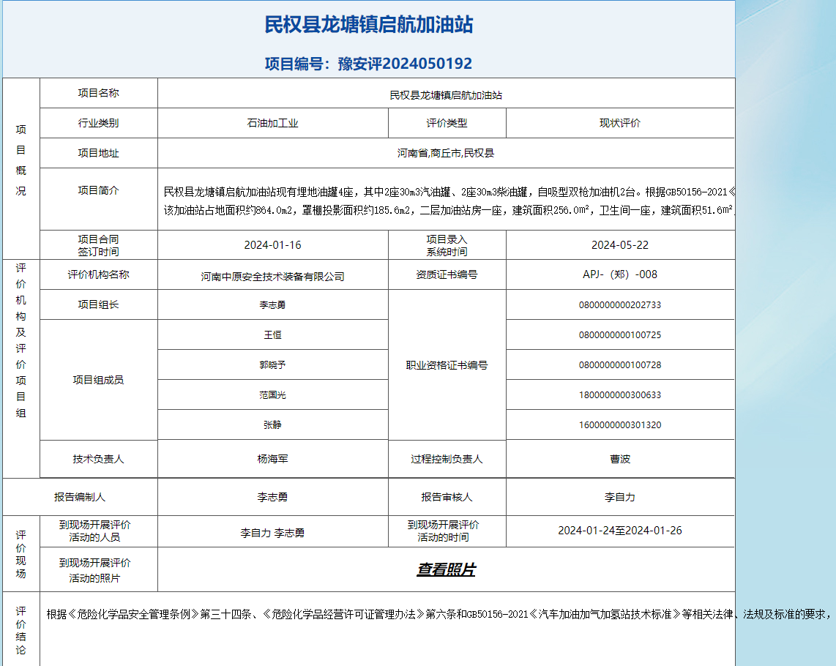The width and height of the screenshot is (836, 666).
Task: Click the title 民权县龙塘镇启航加油站 heading
Action: coord(369,25)
